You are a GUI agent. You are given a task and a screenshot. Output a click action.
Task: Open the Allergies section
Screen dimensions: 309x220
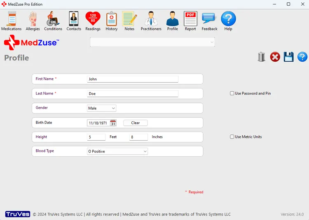(x=33, y=21)
